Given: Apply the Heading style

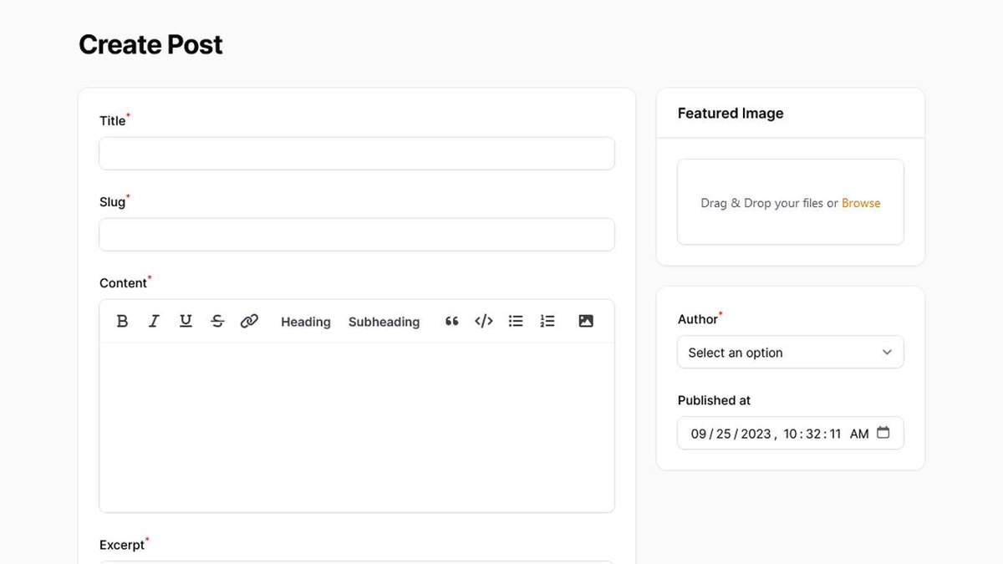Looking at the screenshot, I should tap(305, 322).
